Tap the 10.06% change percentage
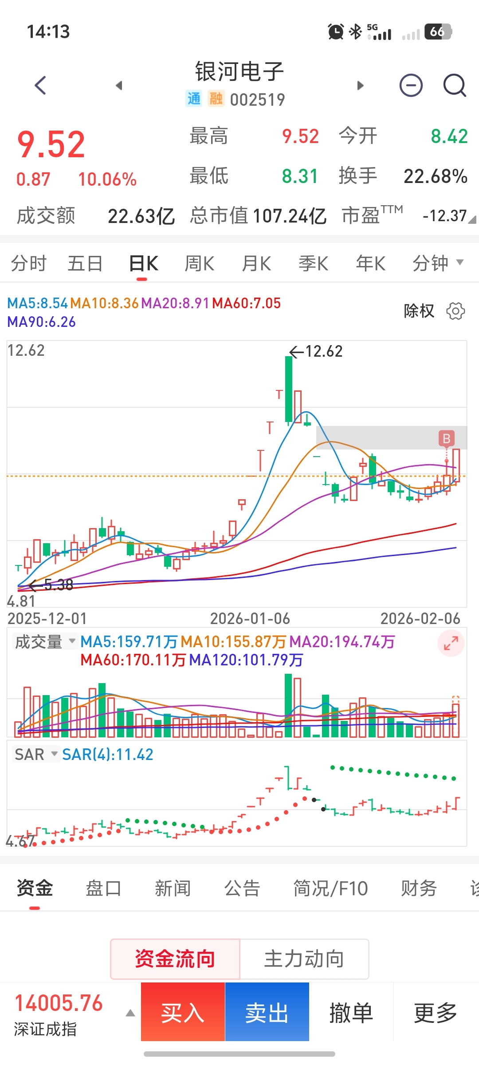Image resolution: width=479 pixels, height=1066 pixels. pos(107,179)
